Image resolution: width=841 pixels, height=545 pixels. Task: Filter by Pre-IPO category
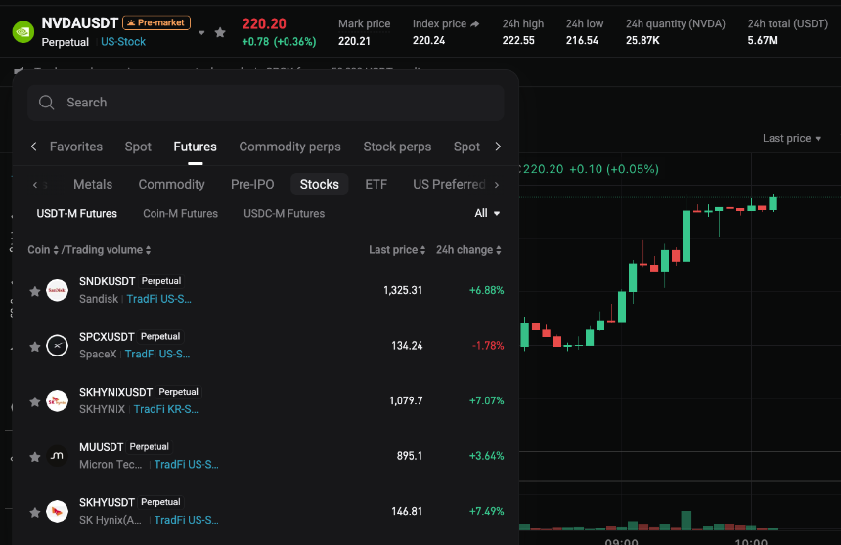click(x=252, y=185)
